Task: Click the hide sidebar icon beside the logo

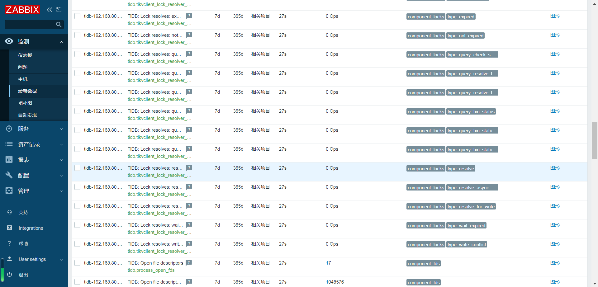Action: tap(59, 10)
